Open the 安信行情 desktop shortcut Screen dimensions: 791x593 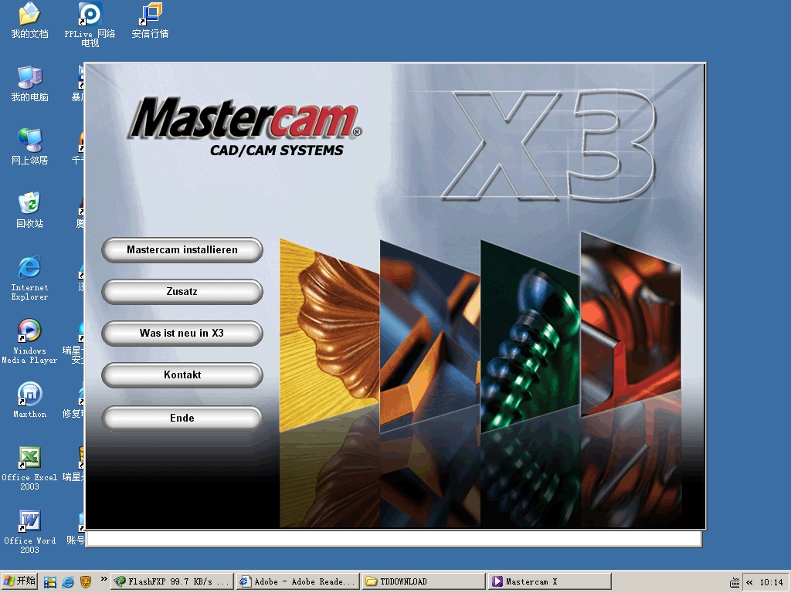150,20
